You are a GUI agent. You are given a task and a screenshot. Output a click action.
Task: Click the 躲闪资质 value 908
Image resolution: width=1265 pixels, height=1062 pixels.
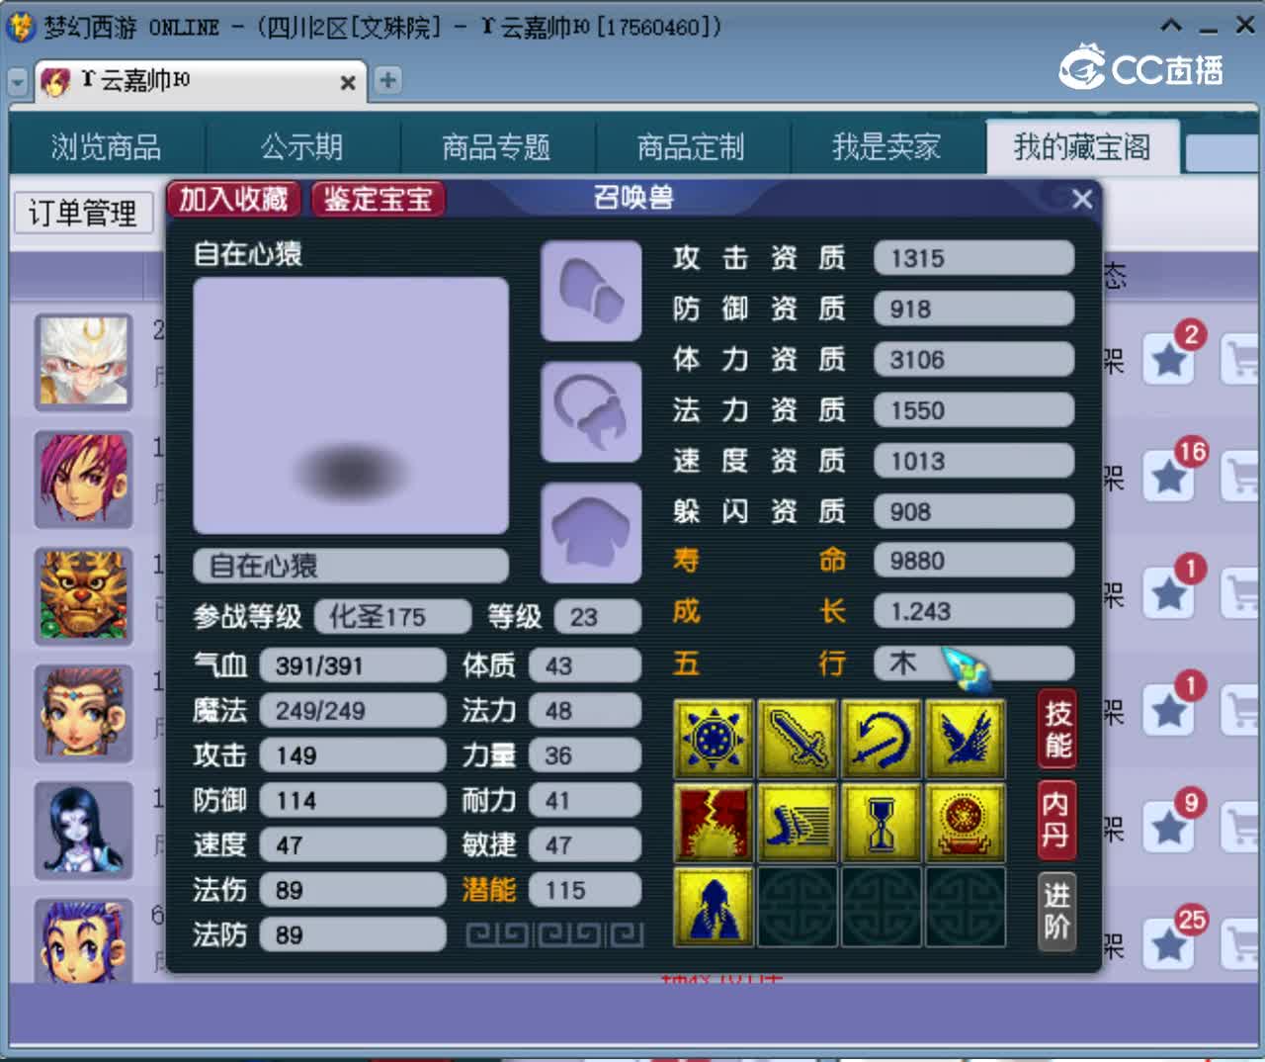tap(973, 511)
